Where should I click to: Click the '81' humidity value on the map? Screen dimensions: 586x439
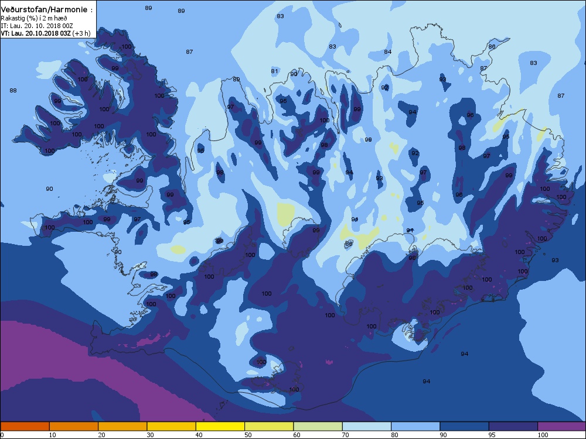[x=275, y=71]
